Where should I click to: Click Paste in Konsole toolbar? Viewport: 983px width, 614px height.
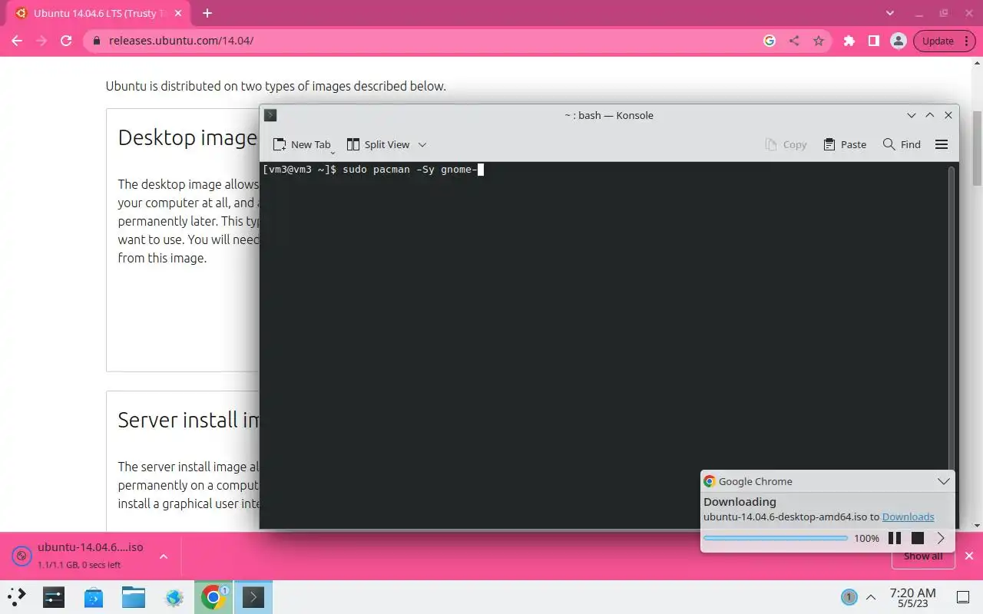[844, 144]
